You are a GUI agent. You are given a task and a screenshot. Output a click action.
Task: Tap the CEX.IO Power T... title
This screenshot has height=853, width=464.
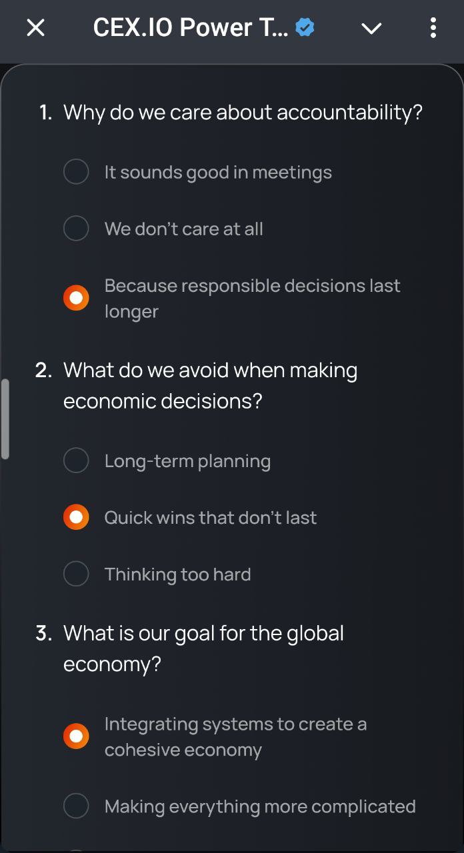click(x=191, y=28)
